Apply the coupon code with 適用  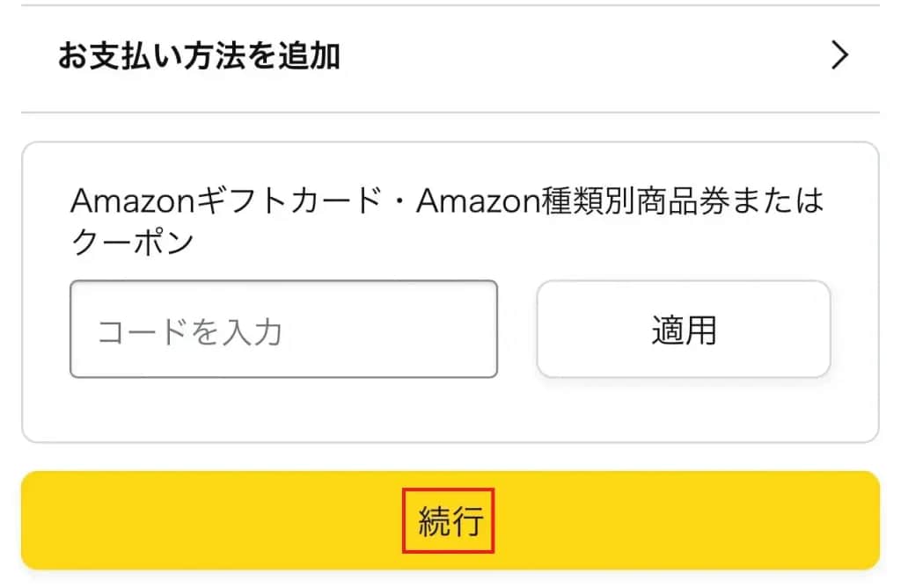coord(683,330)
